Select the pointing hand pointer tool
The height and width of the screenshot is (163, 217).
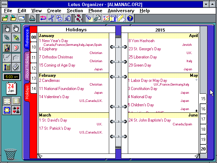7,28
